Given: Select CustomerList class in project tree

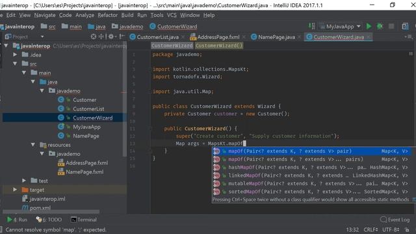Looking at the screenshot, I should (x=88, y=109).
